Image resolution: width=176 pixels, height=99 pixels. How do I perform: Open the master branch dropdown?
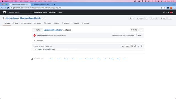pos(38,30)
